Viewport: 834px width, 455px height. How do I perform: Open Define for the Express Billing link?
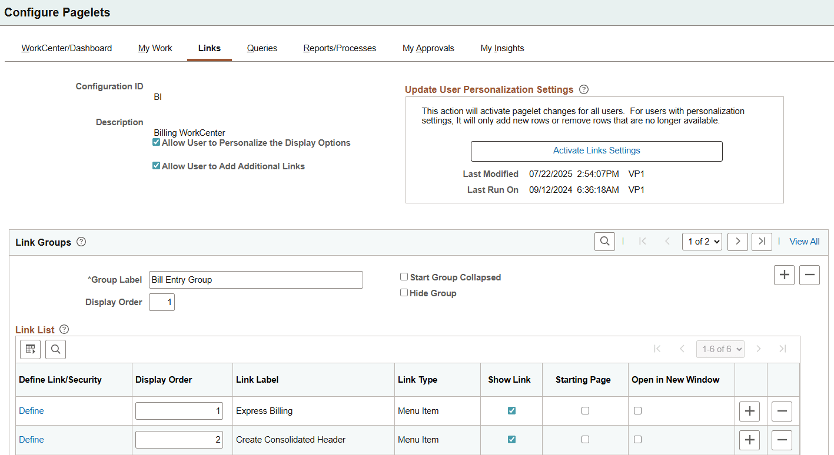[31, 410]
